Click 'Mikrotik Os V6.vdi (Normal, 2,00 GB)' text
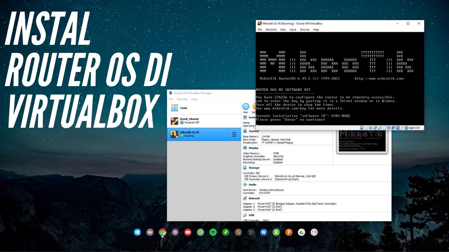 pyautogui.click(x=295, y=176)
